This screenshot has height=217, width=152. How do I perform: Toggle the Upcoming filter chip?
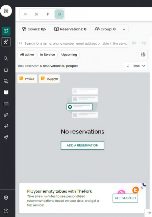click(69, 55)
